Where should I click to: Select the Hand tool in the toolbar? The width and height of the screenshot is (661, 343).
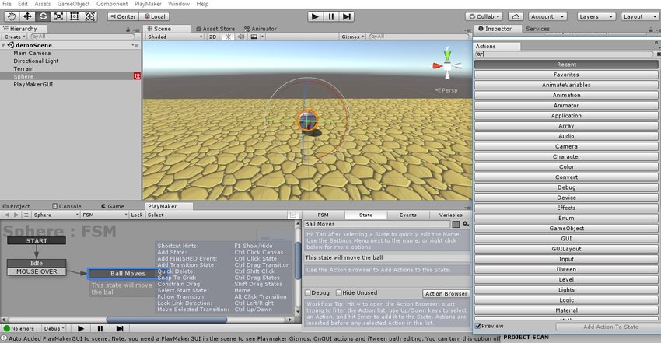click(12, 16)
